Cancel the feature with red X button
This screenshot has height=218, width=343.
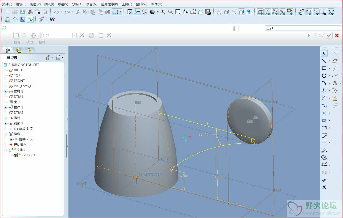(x=337, y=35)
